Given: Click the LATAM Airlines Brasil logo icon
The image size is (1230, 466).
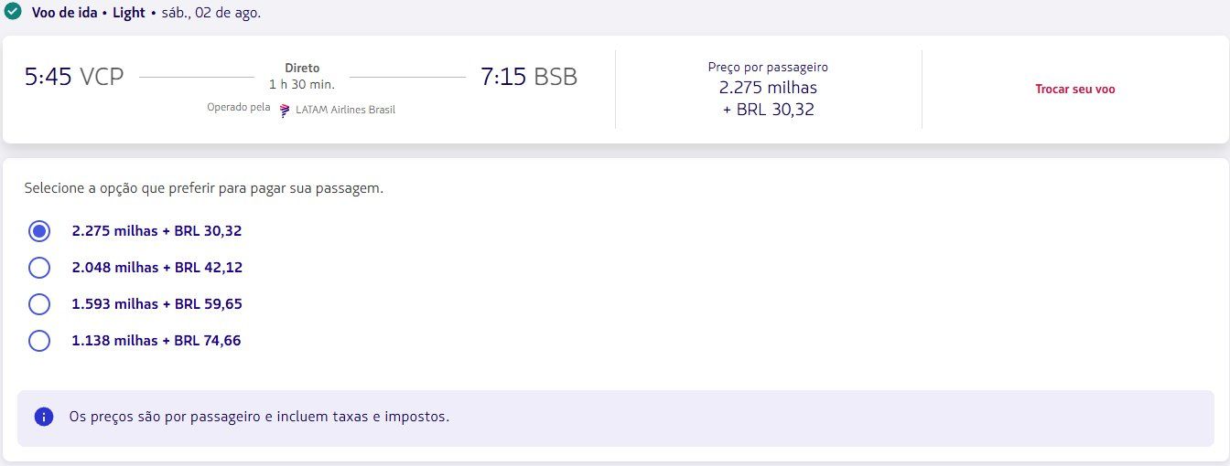Looking at the screenshot, I should 286,110.
